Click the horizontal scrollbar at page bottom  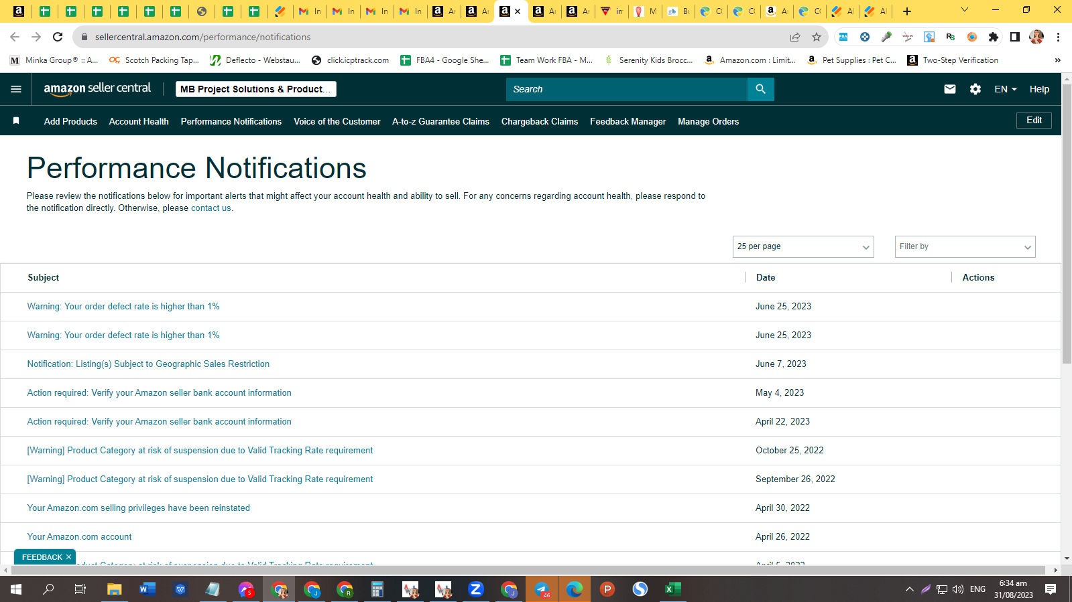(528, 571)
